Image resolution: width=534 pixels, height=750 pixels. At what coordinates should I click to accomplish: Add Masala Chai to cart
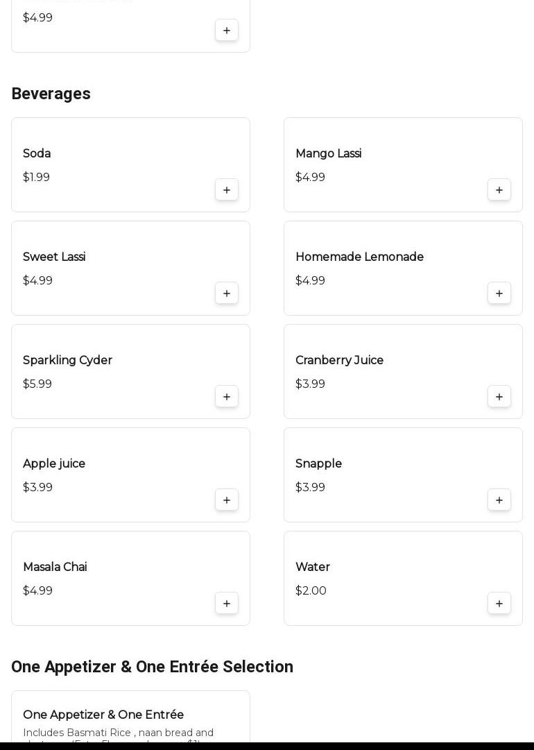(x=227, y=604)
